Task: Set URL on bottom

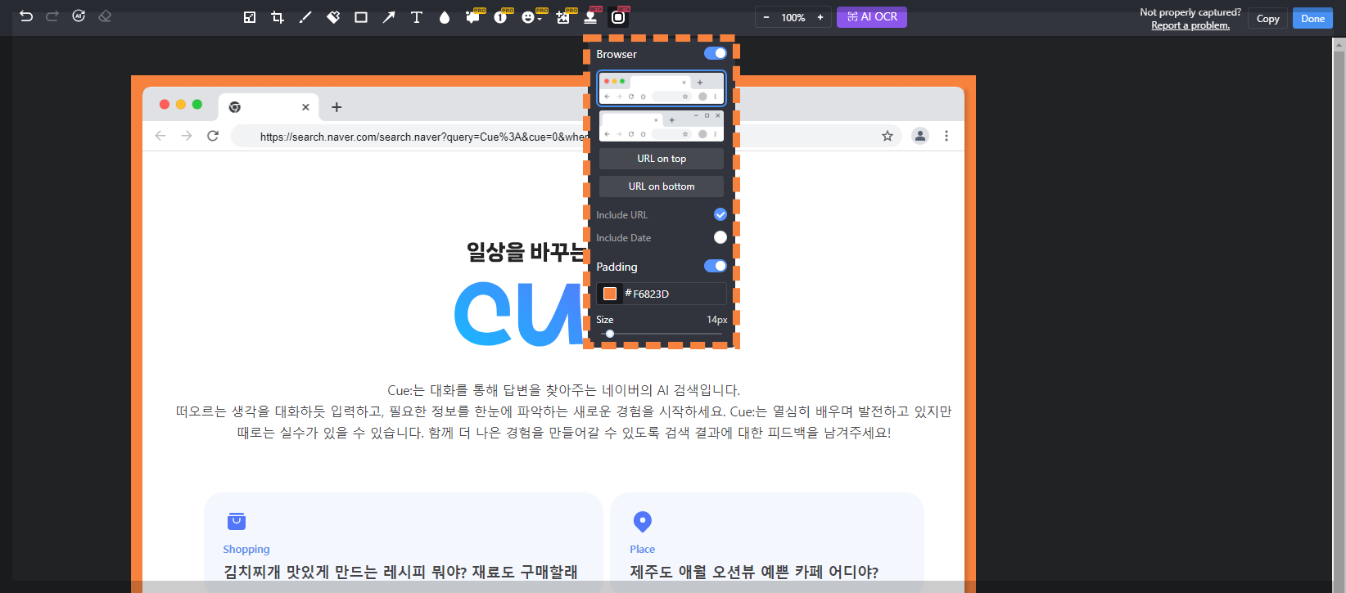Action: tap(662, 186)
